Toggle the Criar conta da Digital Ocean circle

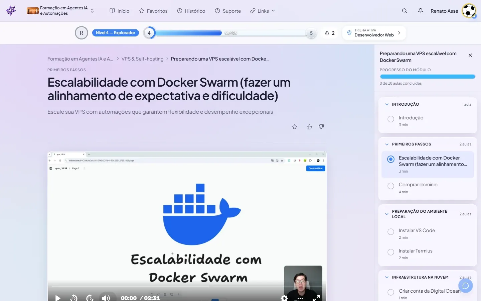point(391,292)
